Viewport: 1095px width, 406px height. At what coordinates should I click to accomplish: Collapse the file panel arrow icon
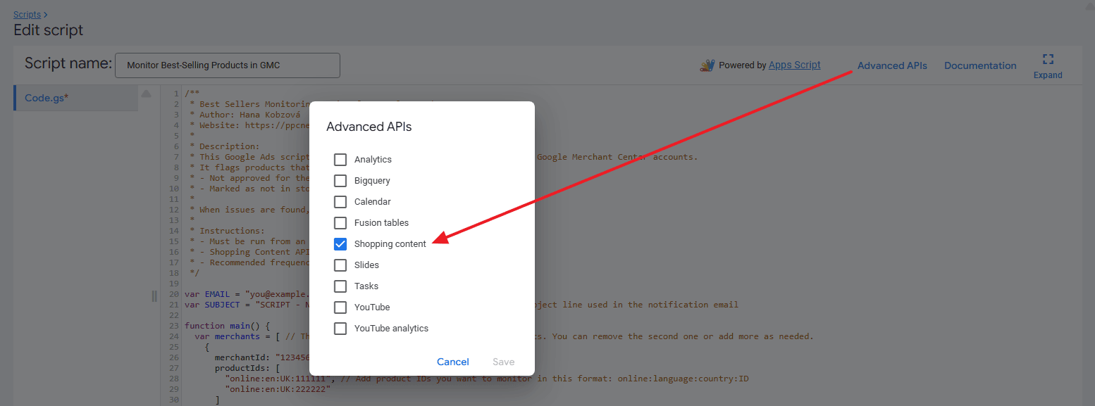tap(147, 94)
